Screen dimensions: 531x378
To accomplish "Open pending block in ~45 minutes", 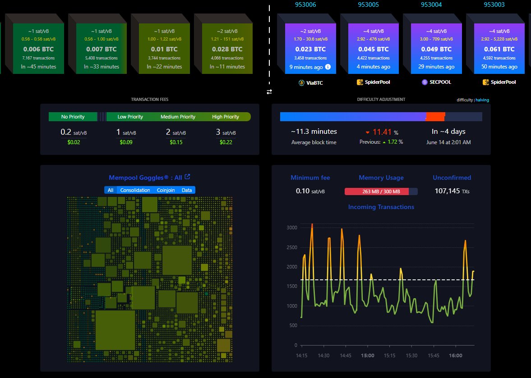I will point(38,49).
